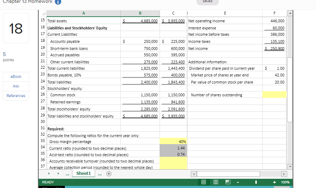Switch to Page Layout view icon
The height and width of the screenshot is (188, 316).
[x=216, y=182]
